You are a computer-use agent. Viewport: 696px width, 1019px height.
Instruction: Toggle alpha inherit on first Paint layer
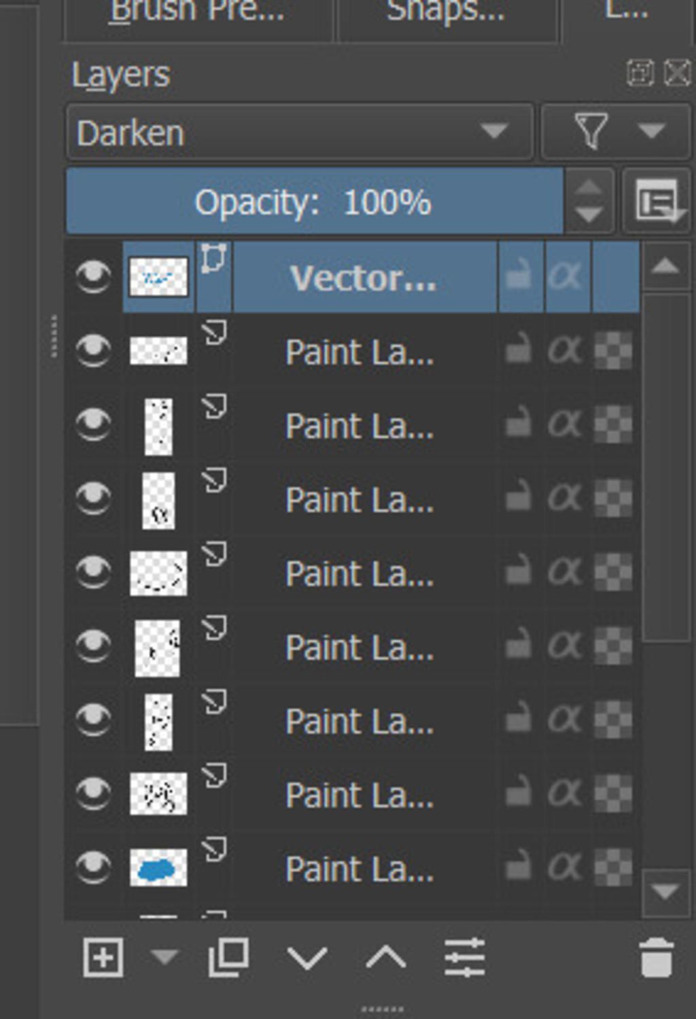click(x=565, y=351)
